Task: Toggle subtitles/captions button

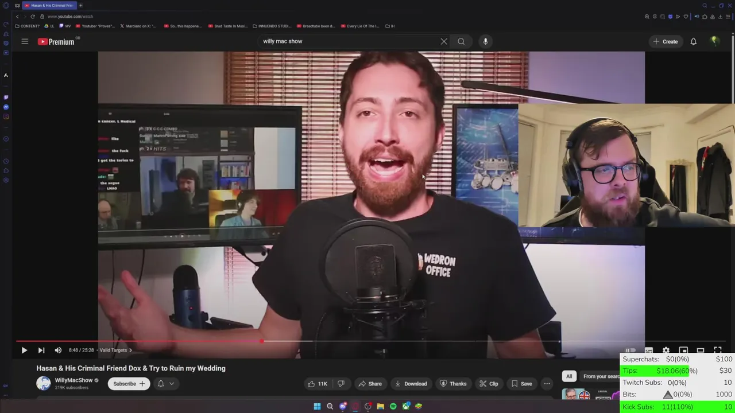Action: tap(649, 350)
